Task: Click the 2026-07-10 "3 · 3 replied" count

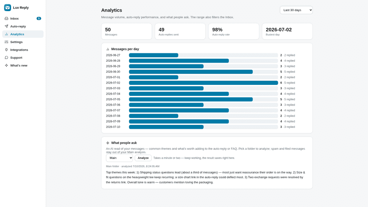Action: [288, 127]
